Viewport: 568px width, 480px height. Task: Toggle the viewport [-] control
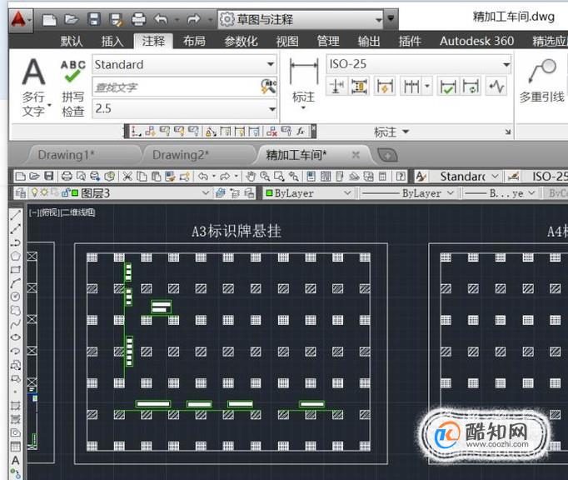(x=33, y=212)
